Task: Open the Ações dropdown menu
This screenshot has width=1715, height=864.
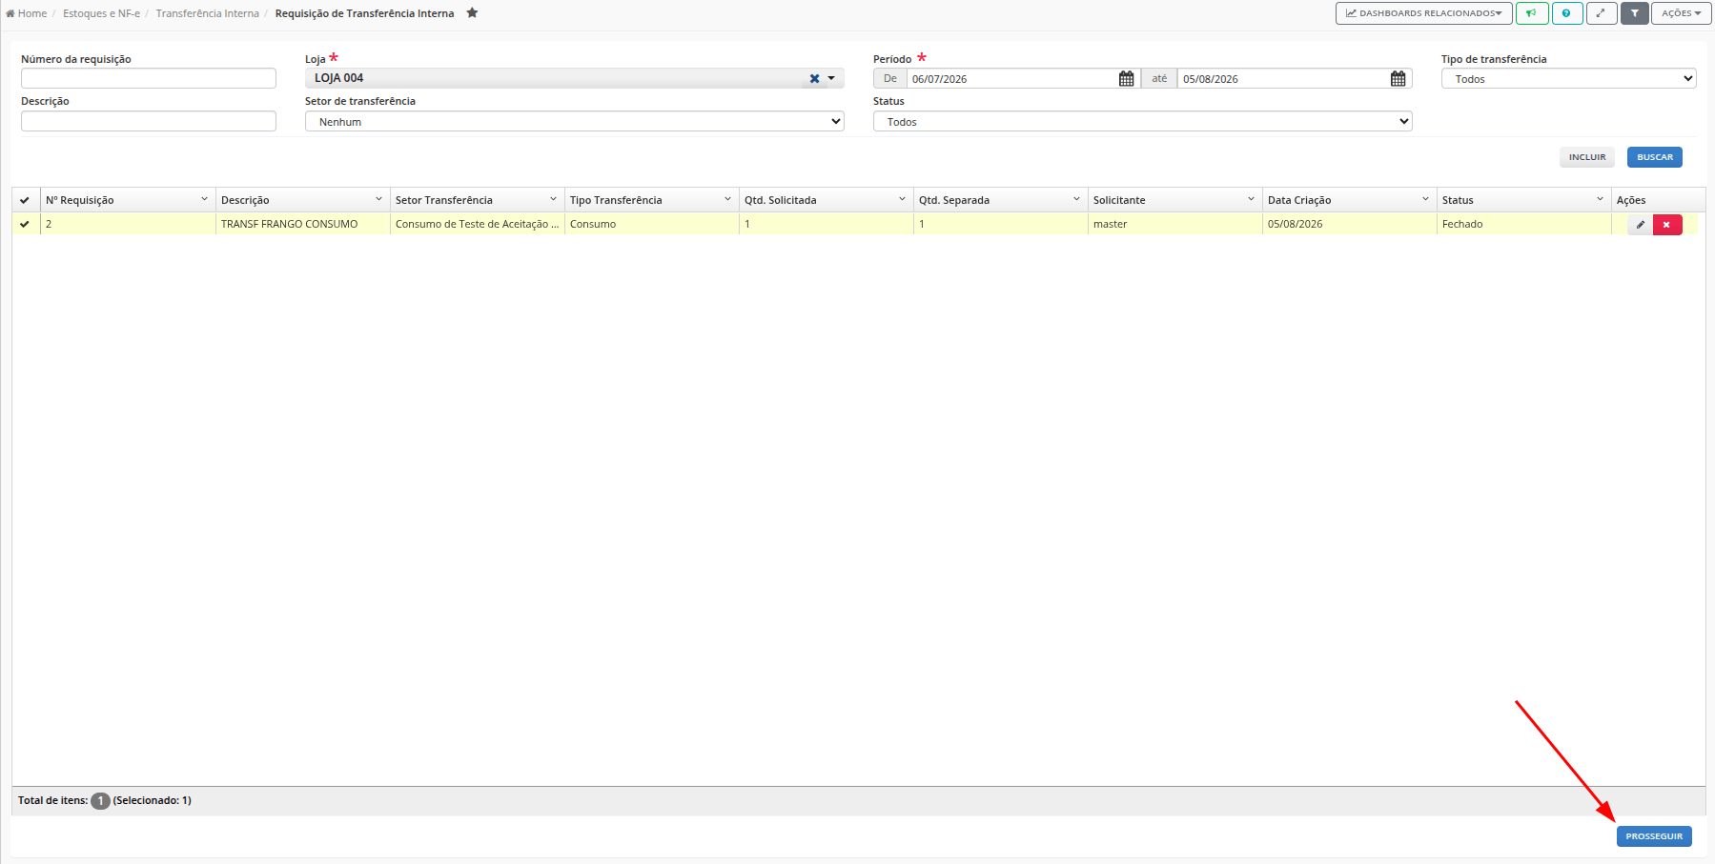Action: pos(1681,13)
